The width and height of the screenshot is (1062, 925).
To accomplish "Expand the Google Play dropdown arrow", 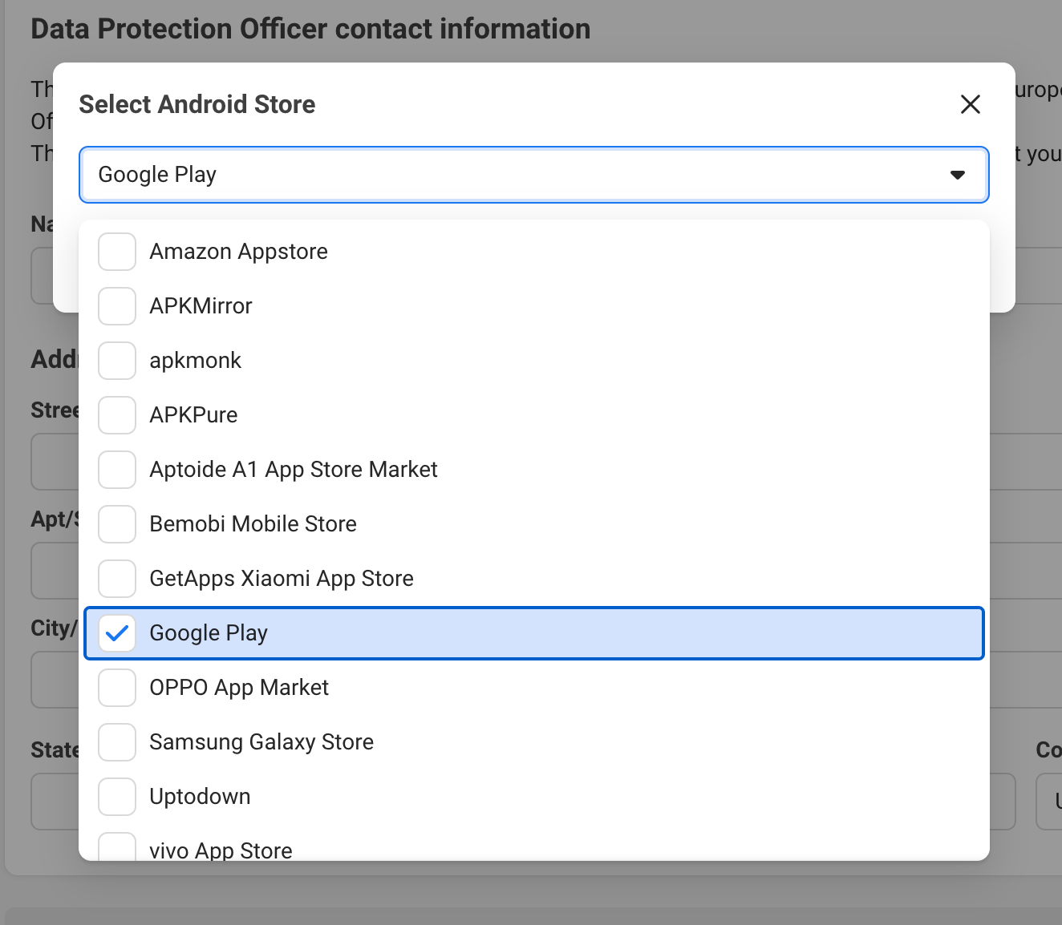I will [x=957, y=175].
